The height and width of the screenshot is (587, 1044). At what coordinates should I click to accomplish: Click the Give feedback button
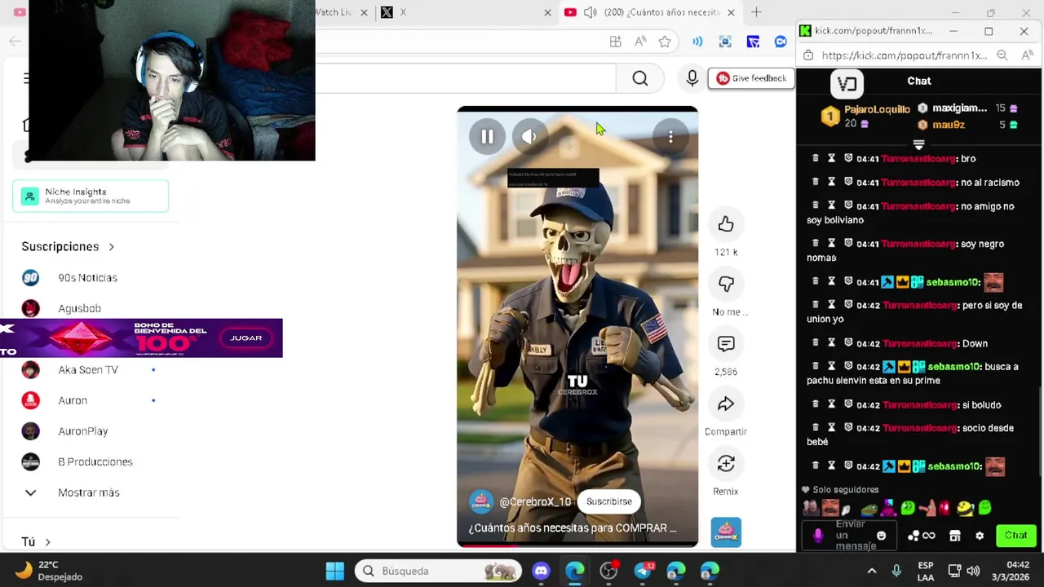(x=752, y=78)
